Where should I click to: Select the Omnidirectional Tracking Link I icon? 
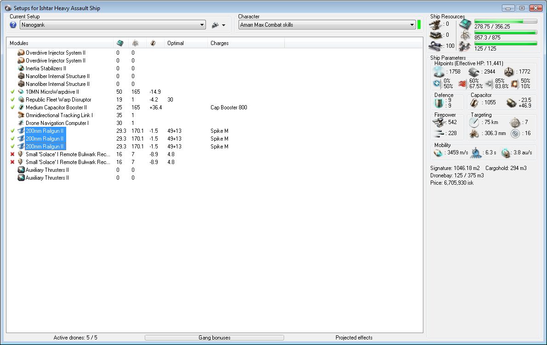coord(21,115)
